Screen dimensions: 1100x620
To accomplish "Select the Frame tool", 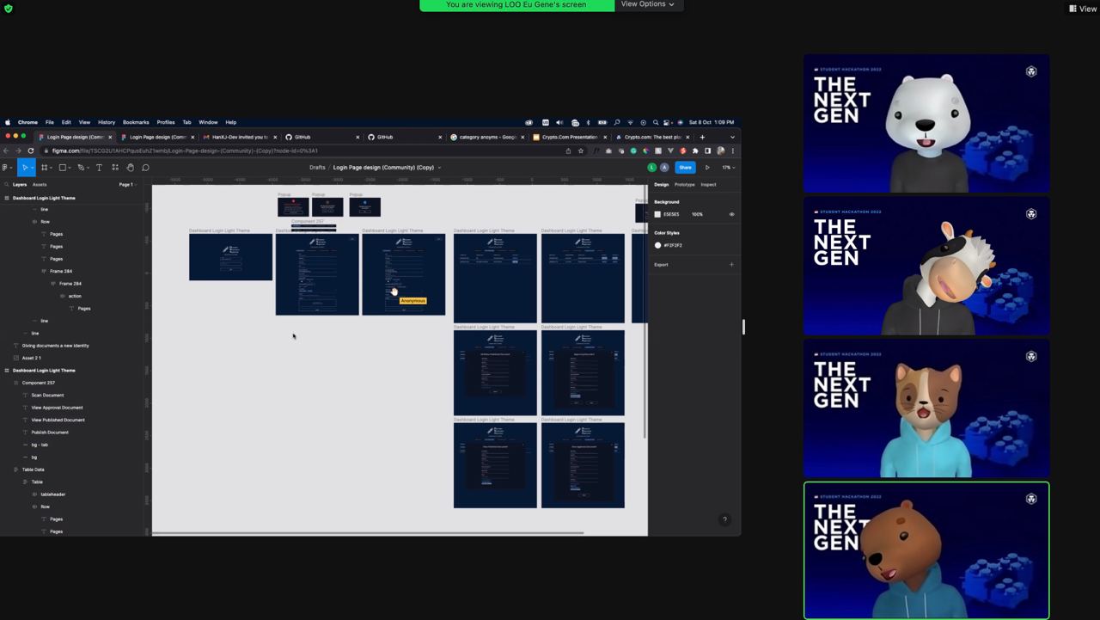I will (x=44, y=168).
